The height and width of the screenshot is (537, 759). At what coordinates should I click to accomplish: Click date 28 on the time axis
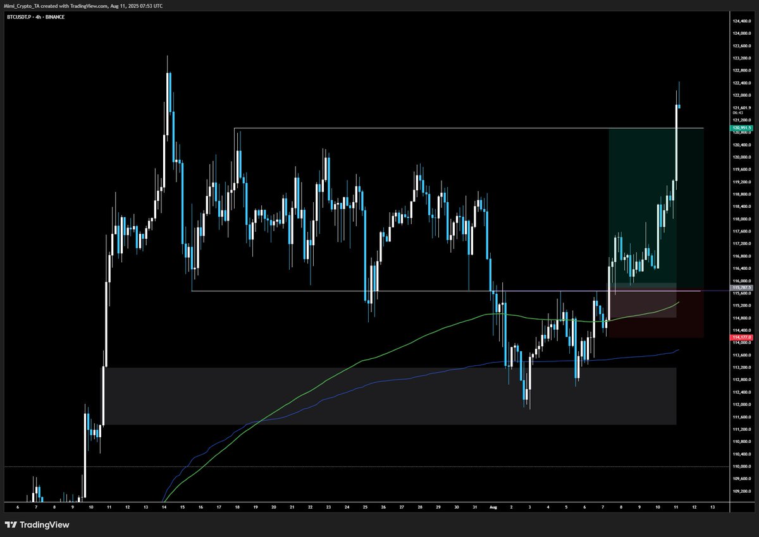click(x=420, y=507)
